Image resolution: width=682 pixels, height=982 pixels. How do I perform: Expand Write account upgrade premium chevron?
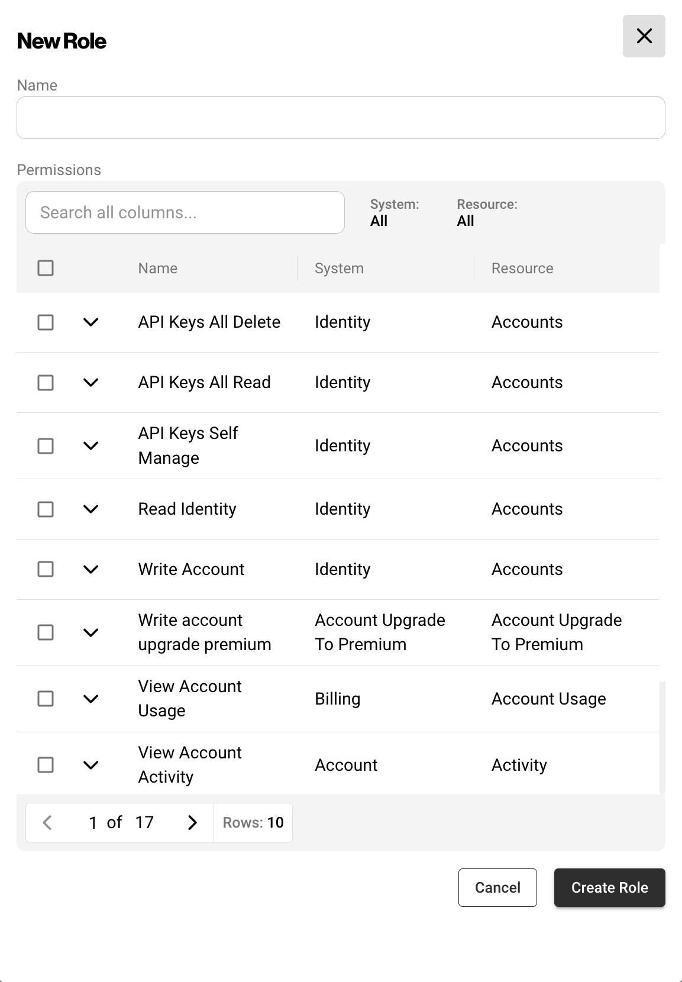tap(90, 632)
